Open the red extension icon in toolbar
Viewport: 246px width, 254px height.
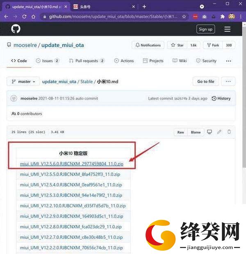point(196,16)
